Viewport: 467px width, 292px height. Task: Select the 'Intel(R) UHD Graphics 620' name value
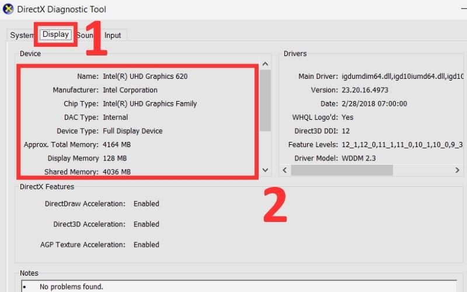[145, 77]
